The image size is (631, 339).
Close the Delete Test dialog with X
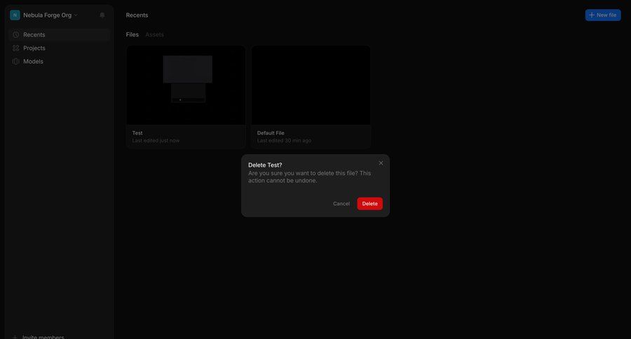(381, 163)
